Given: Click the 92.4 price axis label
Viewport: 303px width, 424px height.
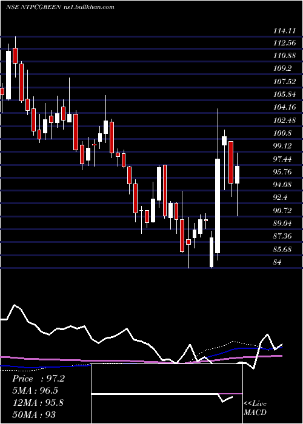Looking at the screenshot, I should 280,197.
